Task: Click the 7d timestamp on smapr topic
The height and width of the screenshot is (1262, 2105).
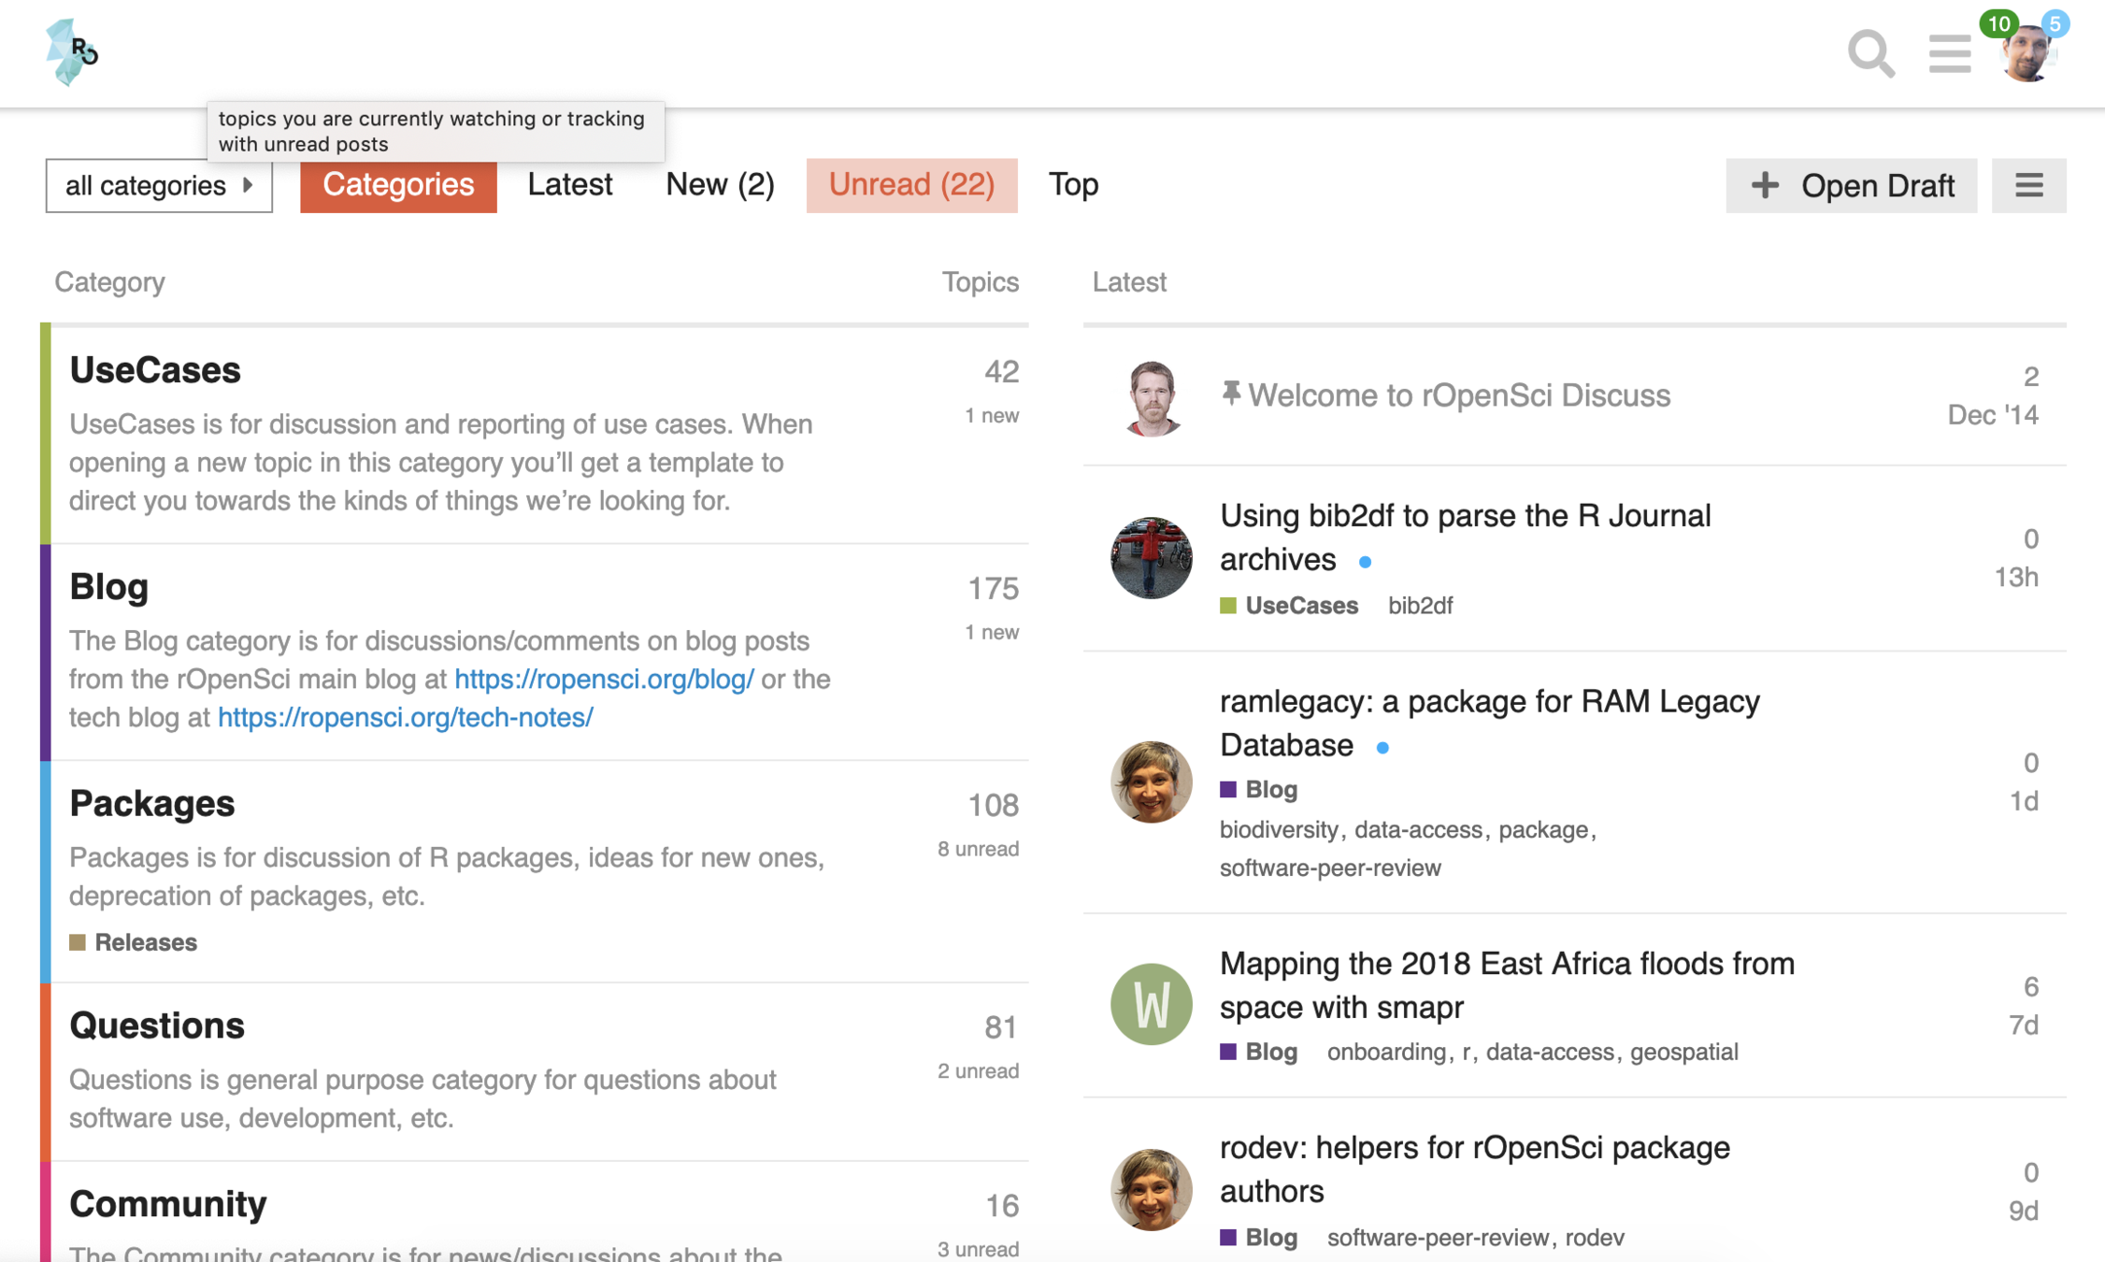Action: [x=2024, y=1025]
